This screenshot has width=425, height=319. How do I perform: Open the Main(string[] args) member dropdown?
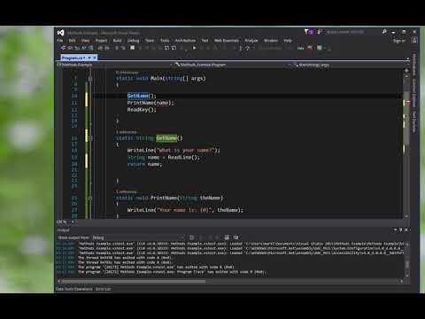pos(350,65)
